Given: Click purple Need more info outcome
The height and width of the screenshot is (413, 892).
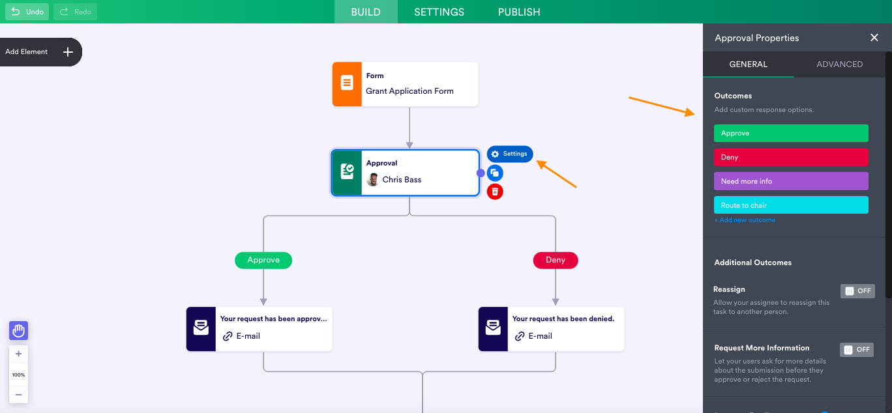Looking at the screenshot, I should (x=791, y=181).
